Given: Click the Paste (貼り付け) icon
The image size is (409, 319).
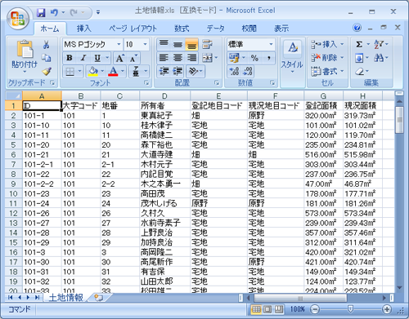Looking at the screenshot, I should coord(25,49).
